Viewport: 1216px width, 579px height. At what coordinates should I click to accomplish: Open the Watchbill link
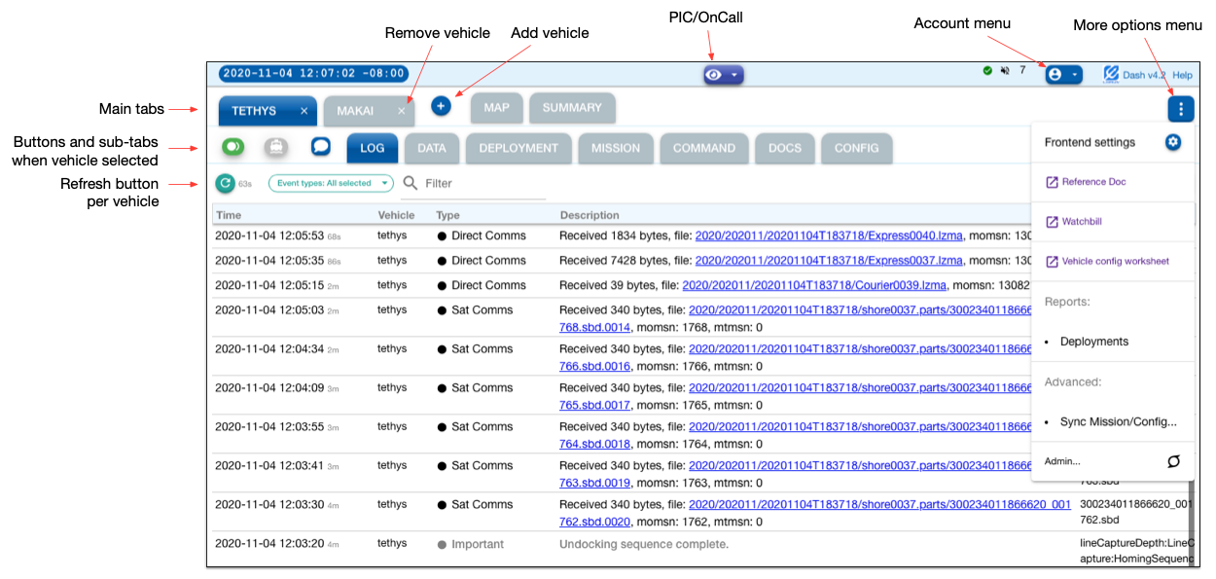(1081, 222)
